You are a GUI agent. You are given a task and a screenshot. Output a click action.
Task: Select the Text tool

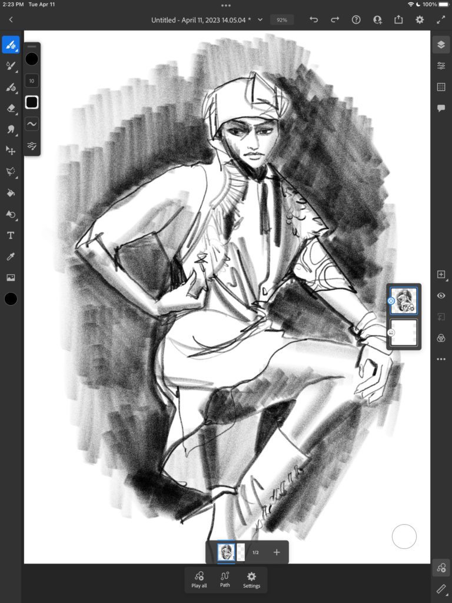tap(11, 236)
